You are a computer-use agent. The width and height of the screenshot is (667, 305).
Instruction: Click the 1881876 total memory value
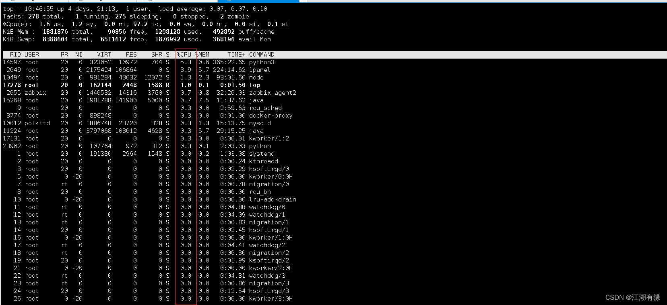(55, 32)
